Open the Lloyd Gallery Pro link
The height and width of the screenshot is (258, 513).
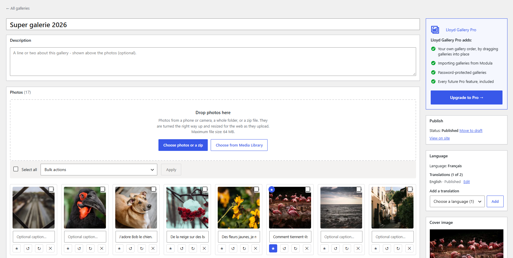coord(461,30)
